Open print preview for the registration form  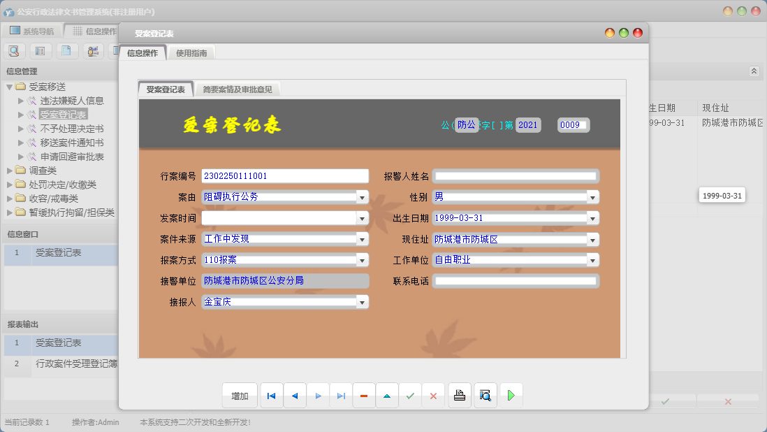(x=485, y=395)
